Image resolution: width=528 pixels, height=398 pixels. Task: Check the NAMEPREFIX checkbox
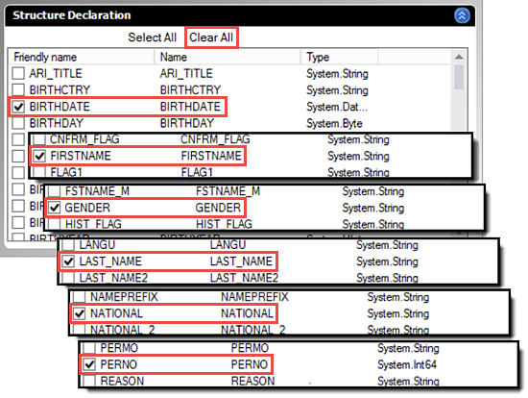(x=80, y=297)
